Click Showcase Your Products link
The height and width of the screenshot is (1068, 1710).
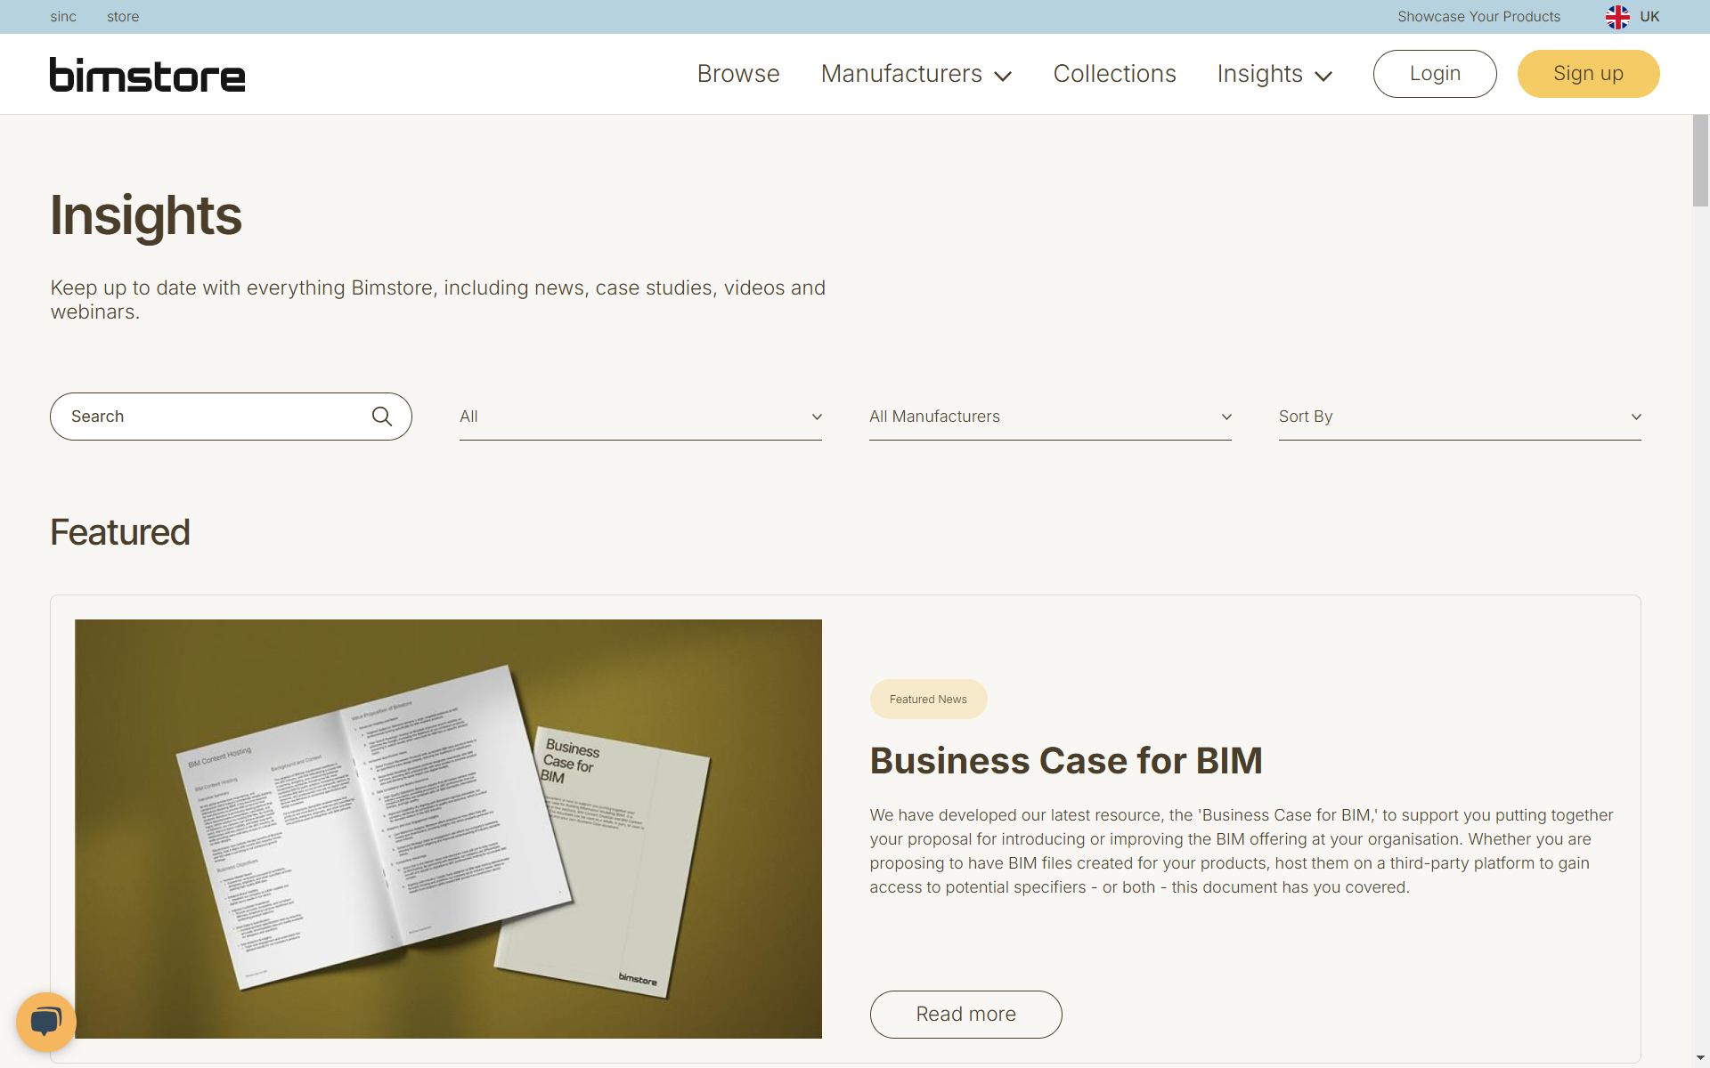pyautogui.click(x=1478, y=17)
